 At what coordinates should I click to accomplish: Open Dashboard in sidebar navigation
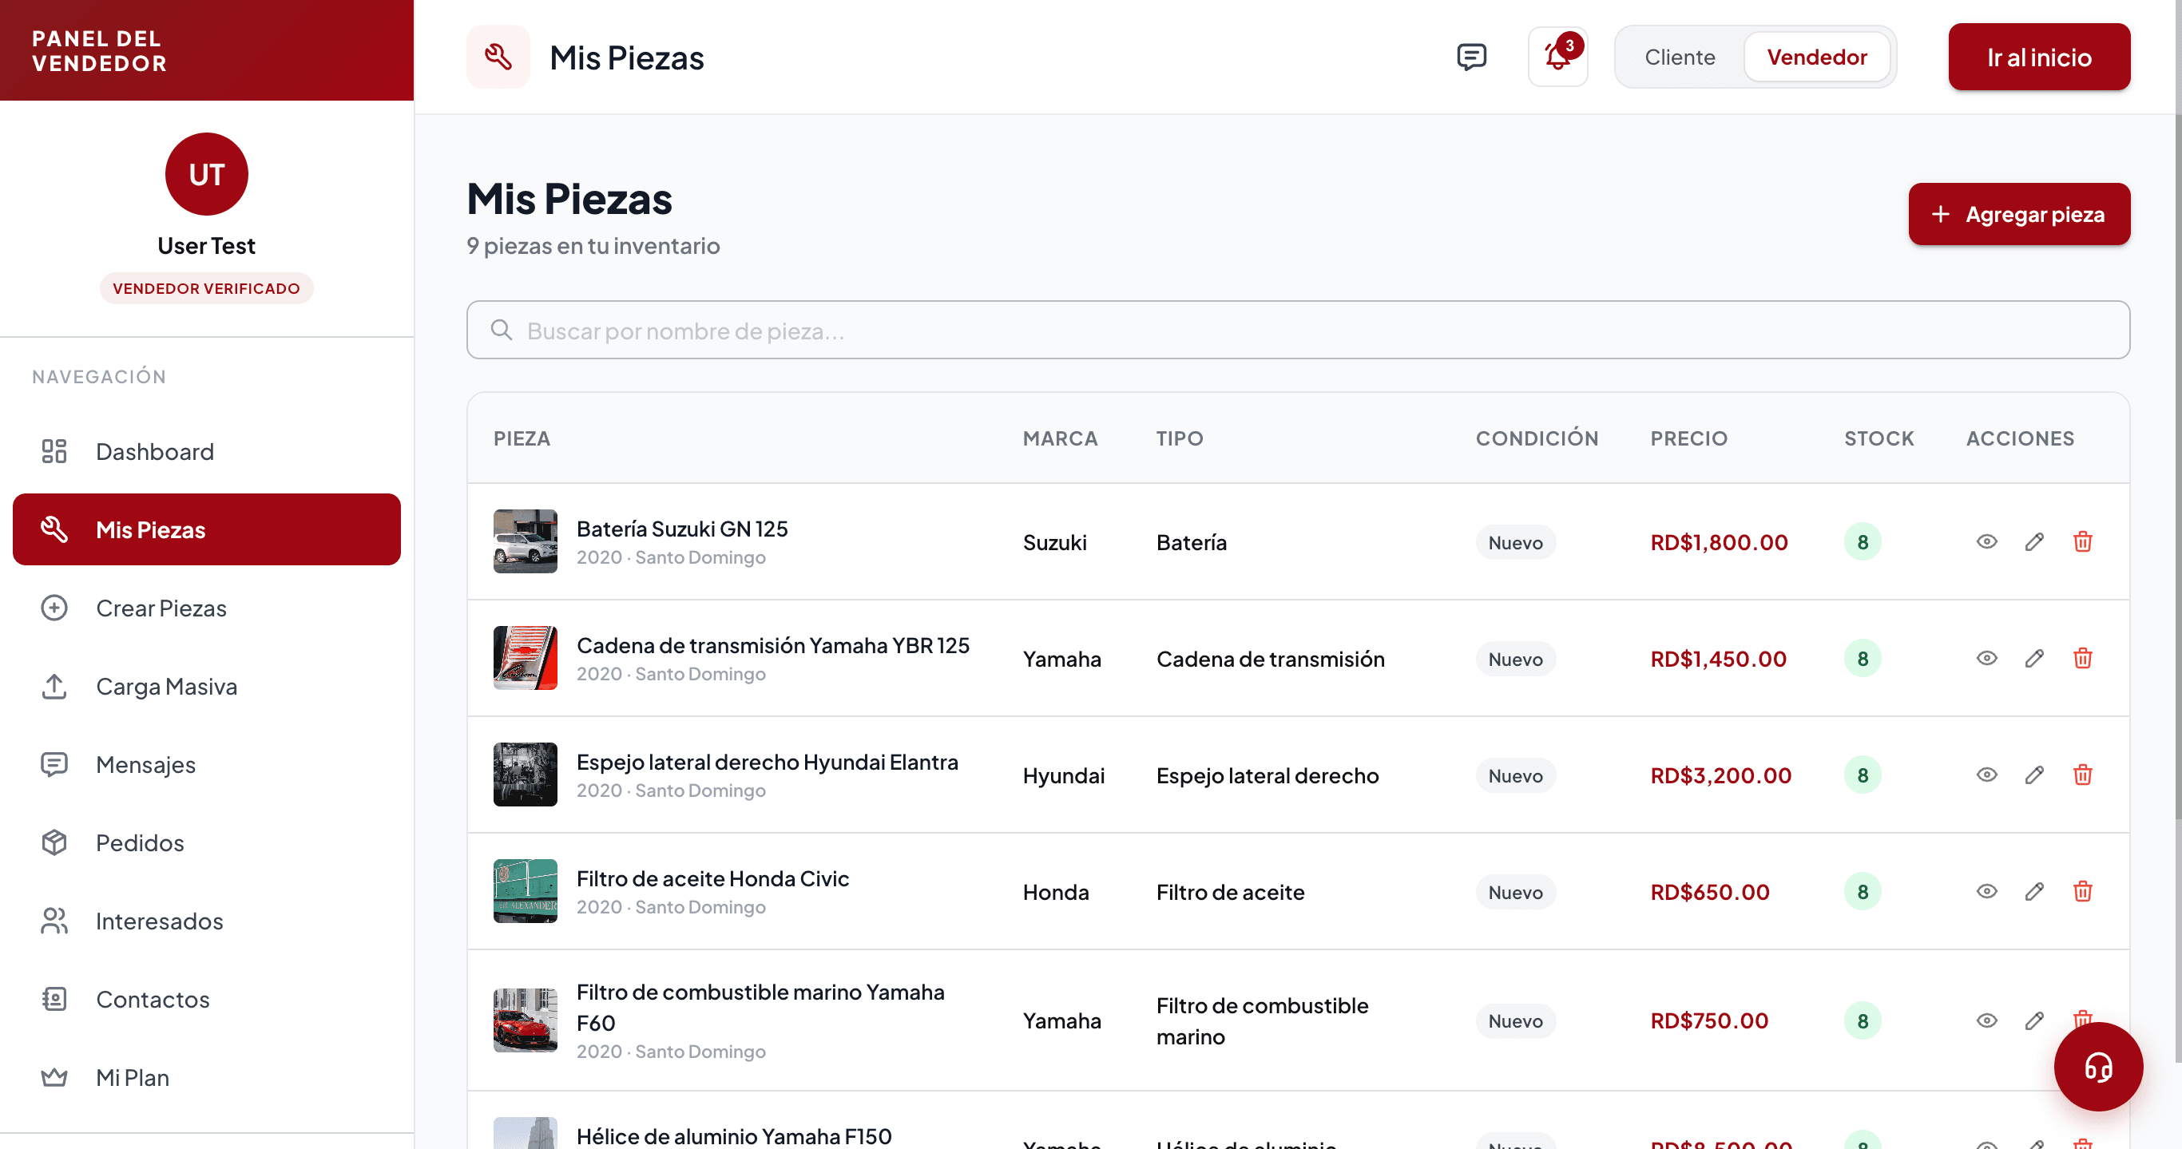tap(207, 451)
